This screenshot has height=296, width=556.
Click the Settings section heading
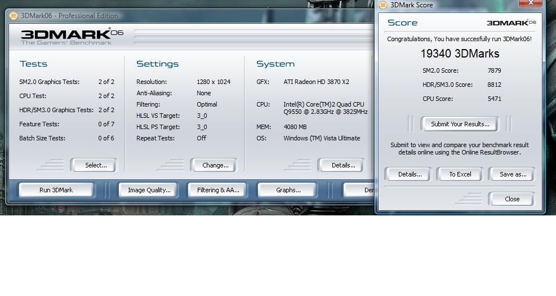(x=157, y=64)
